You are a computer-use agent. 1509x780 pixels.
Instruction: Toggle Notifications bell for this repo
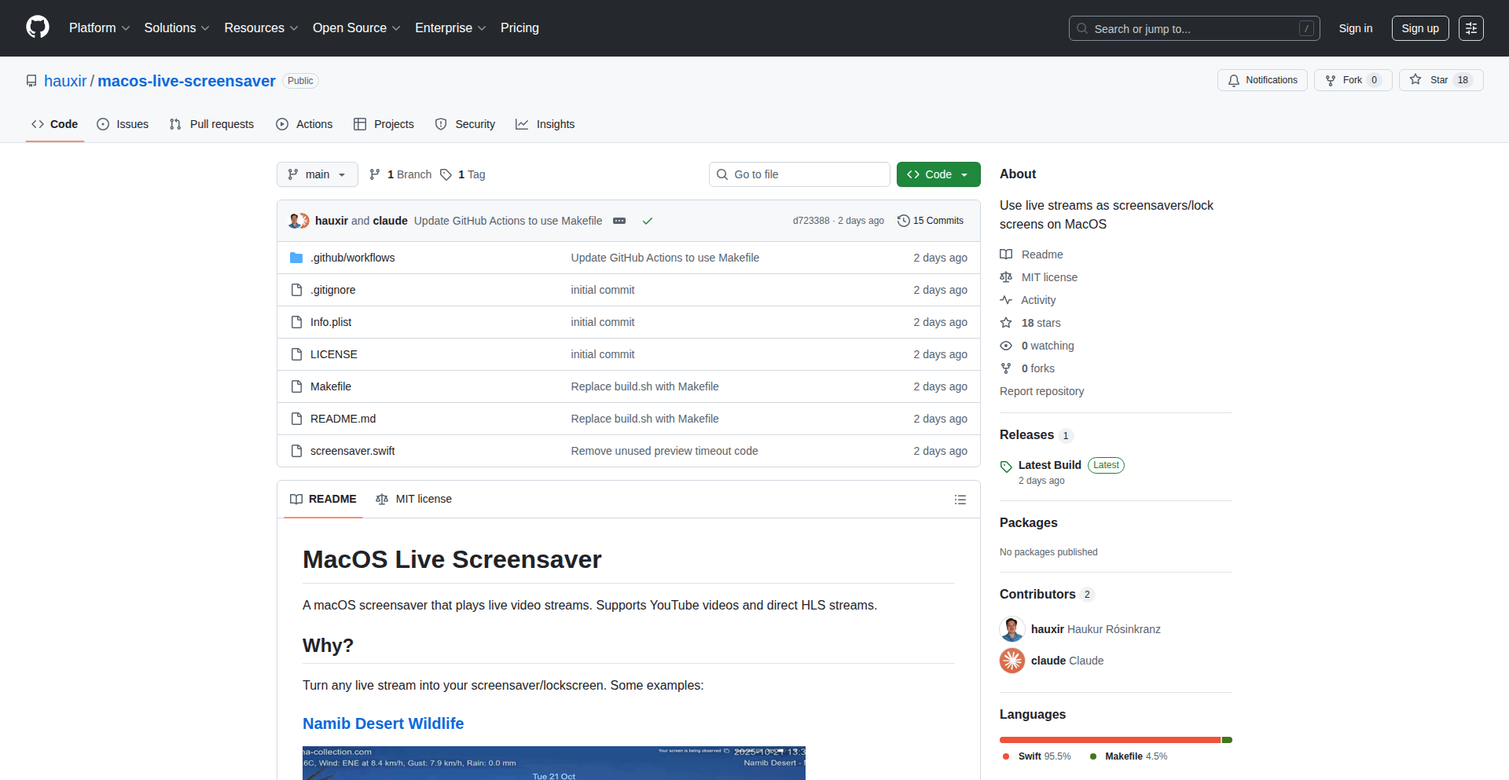pos(1262,80)
